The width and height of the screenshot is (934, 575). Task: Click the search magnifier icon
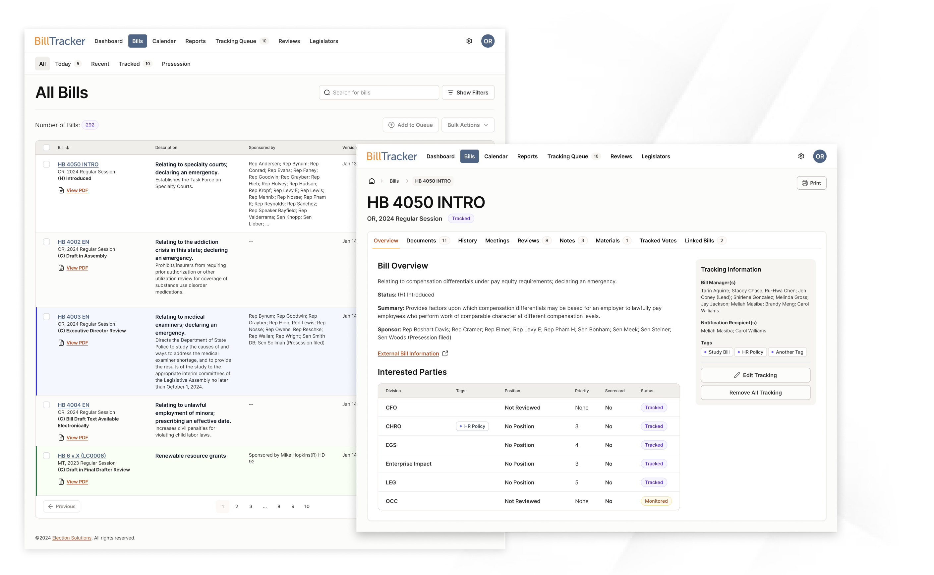coord(327,93)
